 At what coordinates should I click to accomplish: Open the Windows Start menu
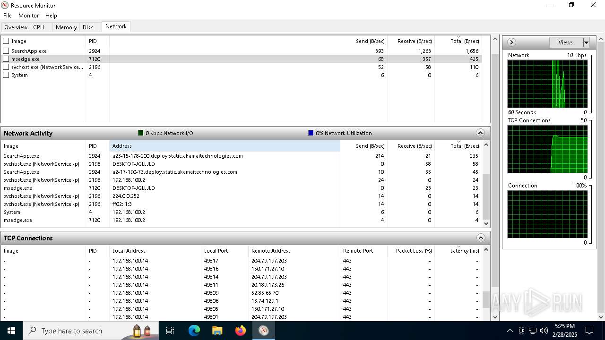pos(11,331)
